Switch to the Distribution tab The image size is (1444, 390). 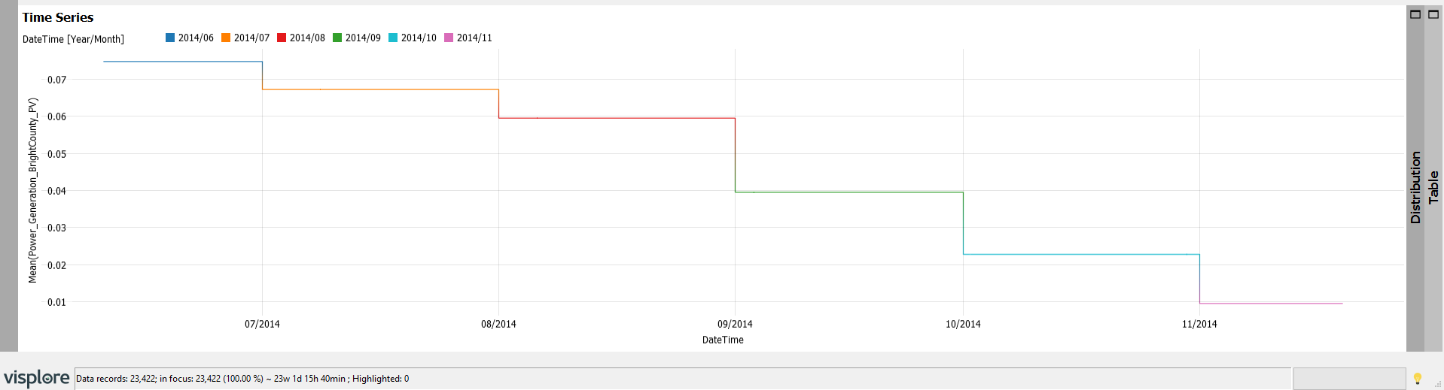1415,187
